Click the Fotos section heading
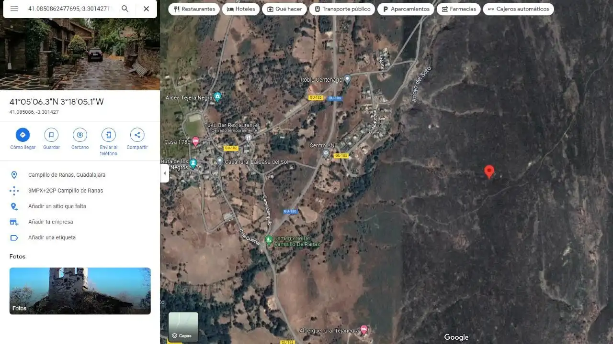This screenshot has width=613, height=344. pyautogui.click(x=17, y=257)
